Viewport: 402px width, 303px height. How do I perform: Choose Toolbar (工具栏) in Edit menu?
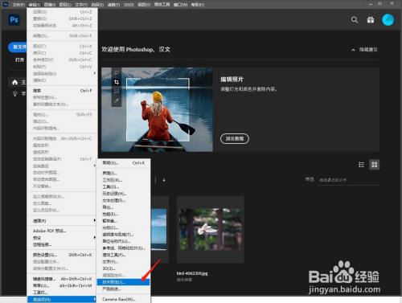(62, 293)
